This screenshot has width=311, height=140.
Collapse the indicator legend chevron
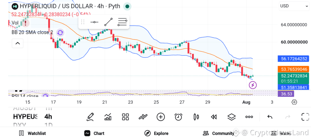coord(18,43)
